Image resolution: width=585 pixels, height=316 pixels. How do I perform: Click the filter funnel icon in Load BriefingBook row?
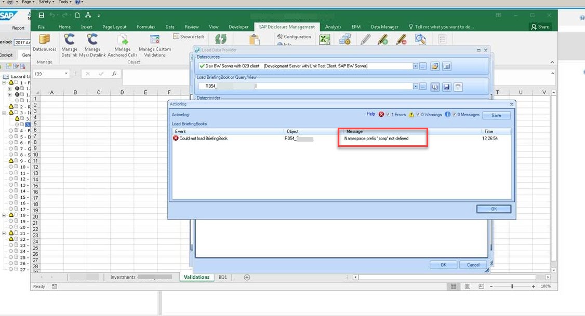[x=458, y=87]
